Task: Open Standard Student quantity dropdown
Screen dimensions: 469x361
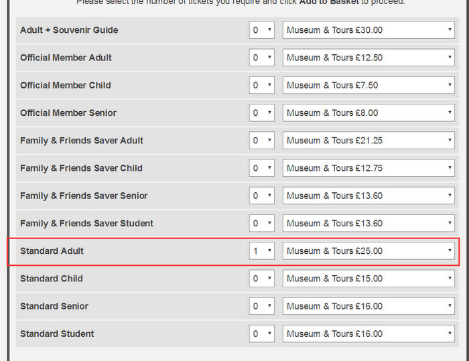Action: [261, 334]
